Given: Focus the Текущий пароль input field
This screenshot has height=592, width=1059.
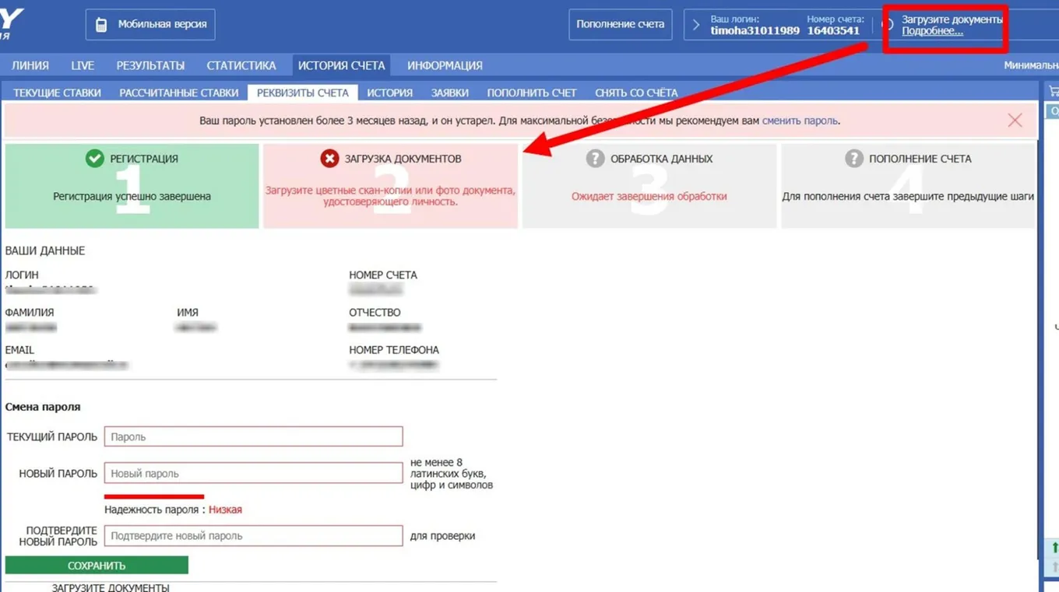Looking at the screenshot, I should click(254, 436).
